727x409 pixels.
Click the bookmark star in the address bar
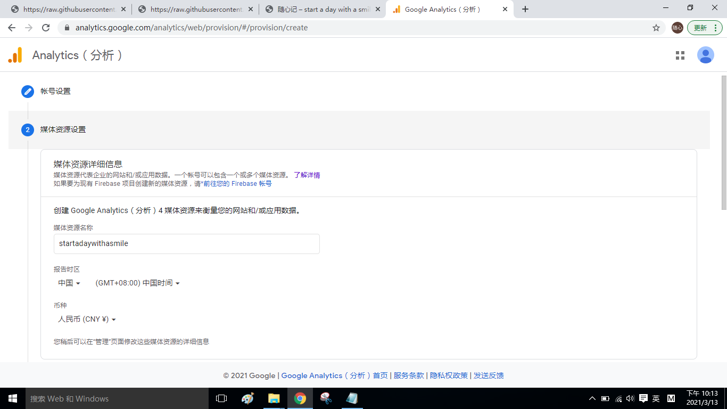[656, 28]
